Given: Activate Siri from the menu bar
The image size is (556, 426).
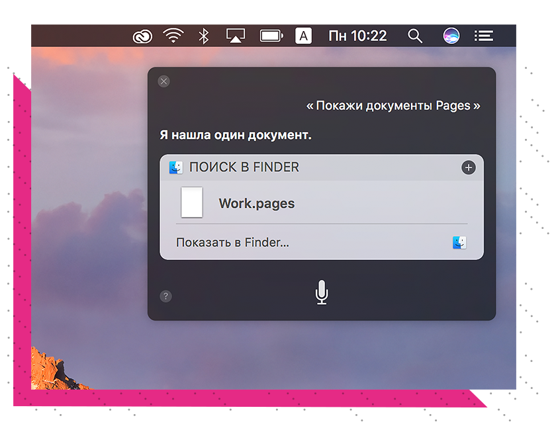Looking at the screenshot, I should (x=451, y=36).
